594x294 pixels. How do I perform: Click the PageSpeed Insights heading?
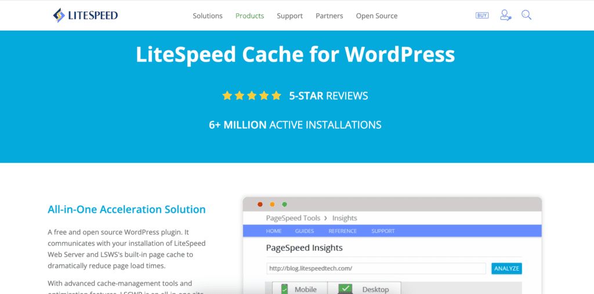304,248
